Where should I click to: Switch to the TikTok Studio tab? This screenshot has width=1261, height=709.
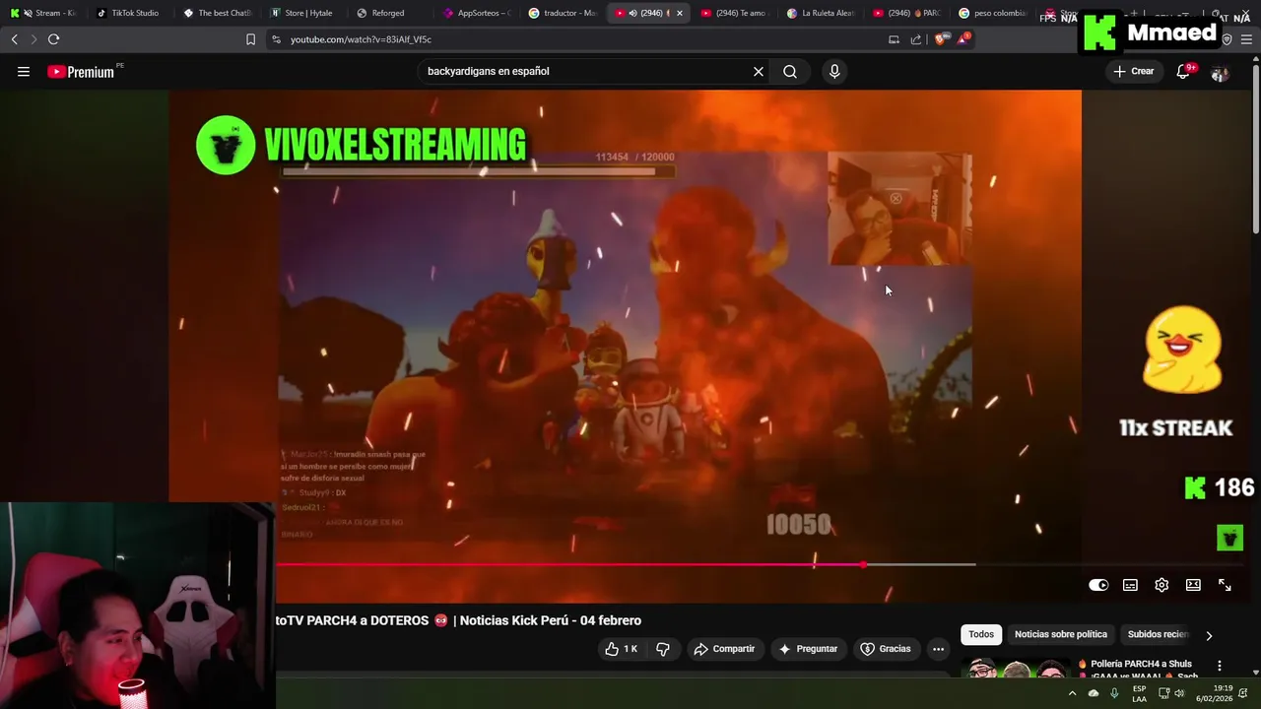click(129, 13)
